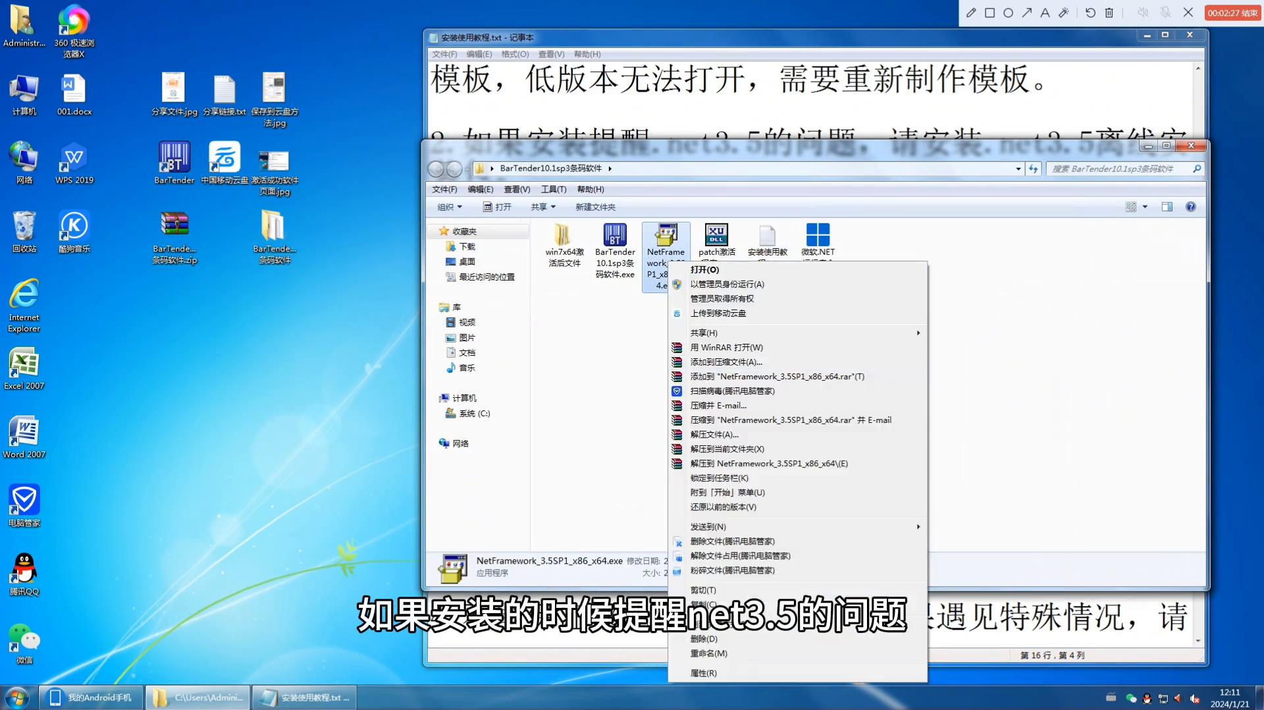Open the 电脑管家 desktop icon
Viewport: 1264px width, 710px height.
pos(24,506)
